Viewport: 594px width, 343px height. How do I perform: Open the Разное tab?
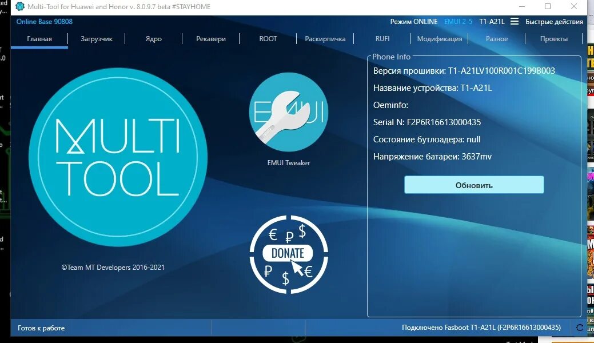[497, 39]
